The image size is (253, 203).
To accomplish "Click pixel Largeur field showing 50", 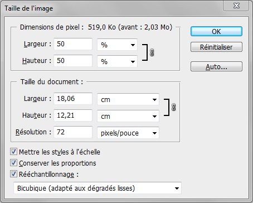I will 73,44.
